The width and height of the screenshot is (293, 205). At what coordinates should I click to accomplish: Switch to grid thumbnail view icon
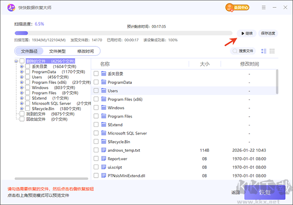pyautogui.click(x=272, y=51)
